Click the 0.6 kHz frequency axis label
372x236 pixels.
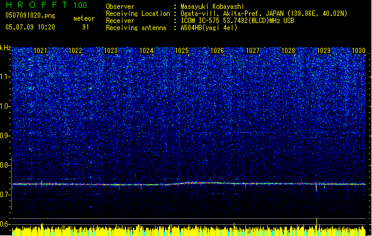5,224
